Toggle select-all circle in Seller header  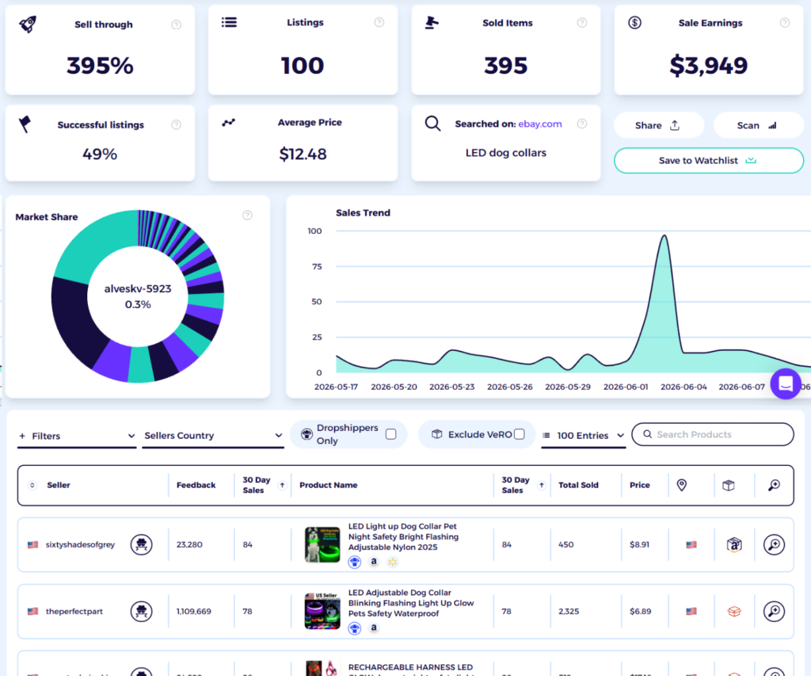point(32,485)
